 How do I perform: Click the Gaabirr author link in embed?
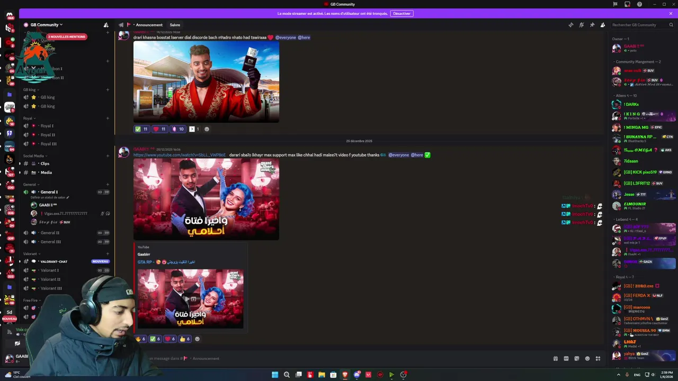[144, 255]
